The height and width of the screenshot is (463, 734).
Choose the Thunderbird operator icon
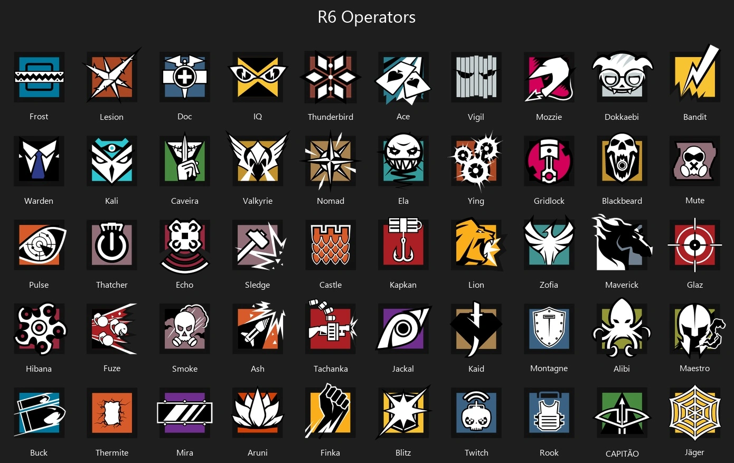tap(331, 77)
